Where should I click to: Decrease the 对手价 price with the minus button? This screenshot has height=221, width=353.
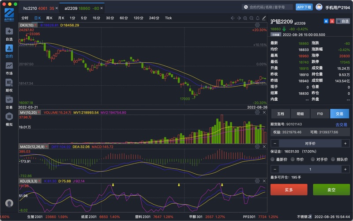(274, 143)
